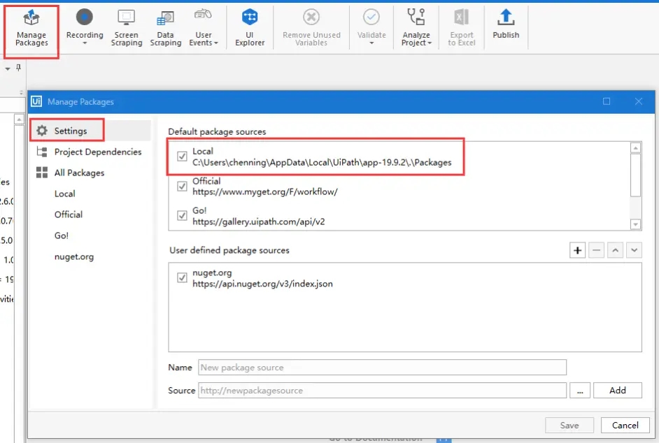Choose the Go! package feed
659x443 pixels.
[x=62, y=235]
